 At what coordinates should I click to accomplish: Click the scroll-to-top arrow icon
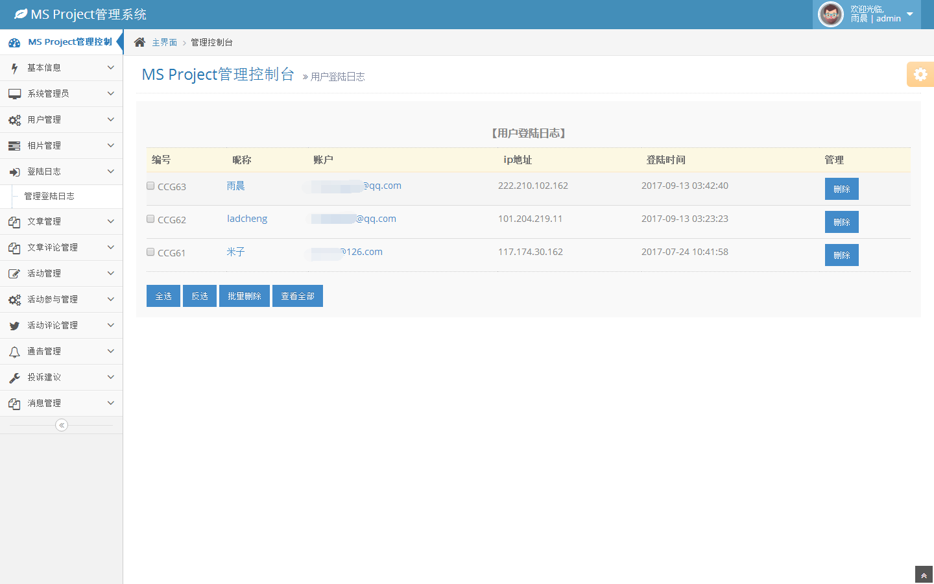tap(924, 576)
